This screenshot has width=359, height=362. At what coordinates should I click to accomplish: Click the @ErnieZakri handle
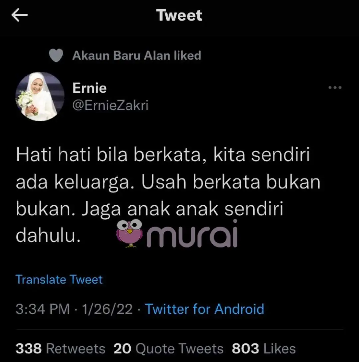coord(110,105)
